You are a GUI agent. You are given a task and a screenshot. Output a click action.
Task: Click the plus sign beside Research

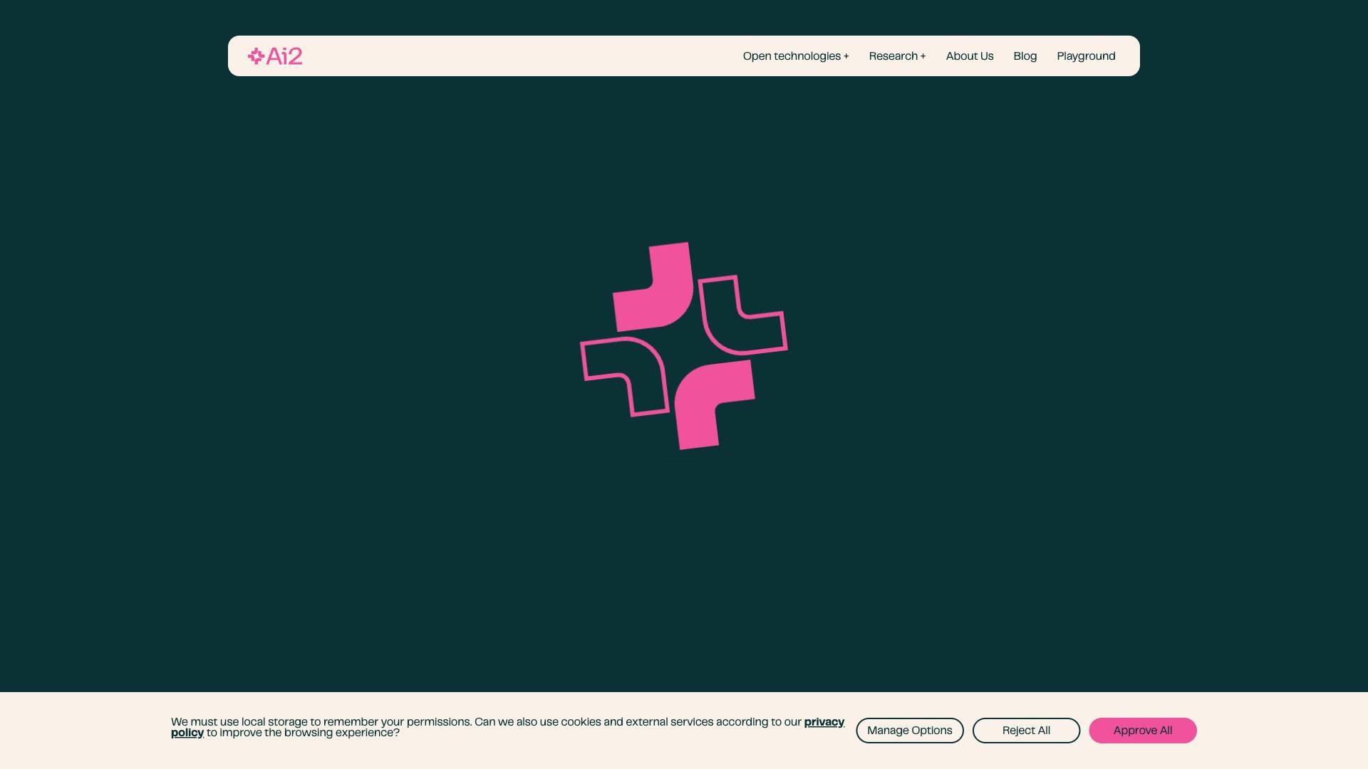pyautogui.click(x=923, y=56)
